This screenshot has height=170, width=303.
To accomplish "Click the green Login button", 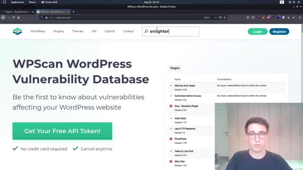I will (258, 32).
